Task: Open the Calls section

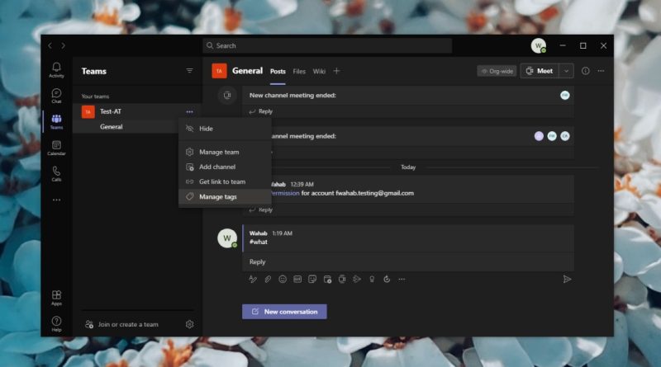Action: (56, 174)
